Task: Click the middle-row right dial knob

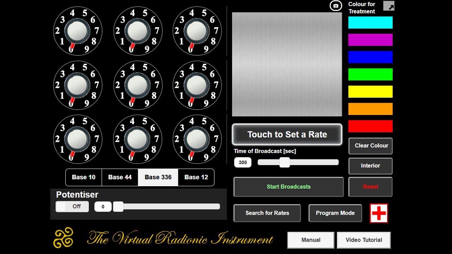Action: coord(197,85)
